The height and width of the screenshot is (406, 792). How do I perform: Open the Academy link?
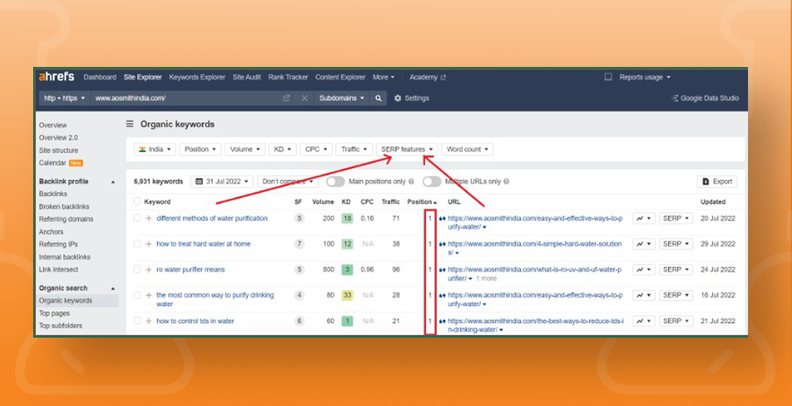[427, 77]
